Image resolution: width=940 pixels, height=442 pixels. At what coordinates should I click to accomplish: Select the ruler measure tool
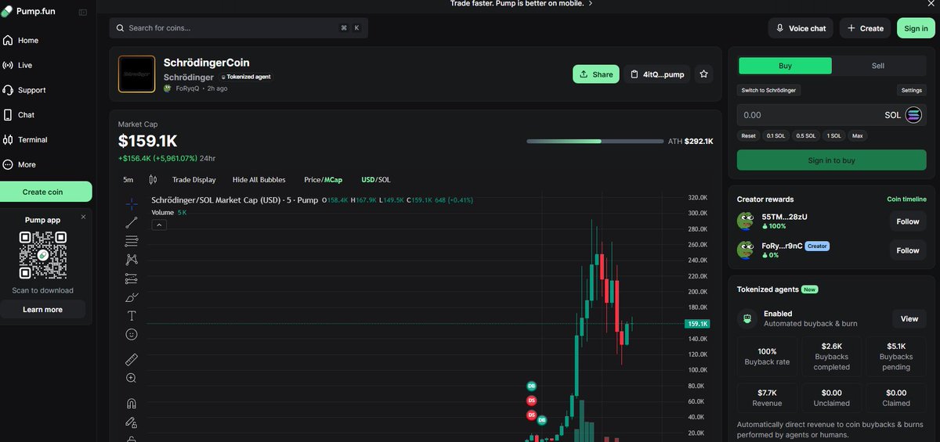click(x=132, y=360)
